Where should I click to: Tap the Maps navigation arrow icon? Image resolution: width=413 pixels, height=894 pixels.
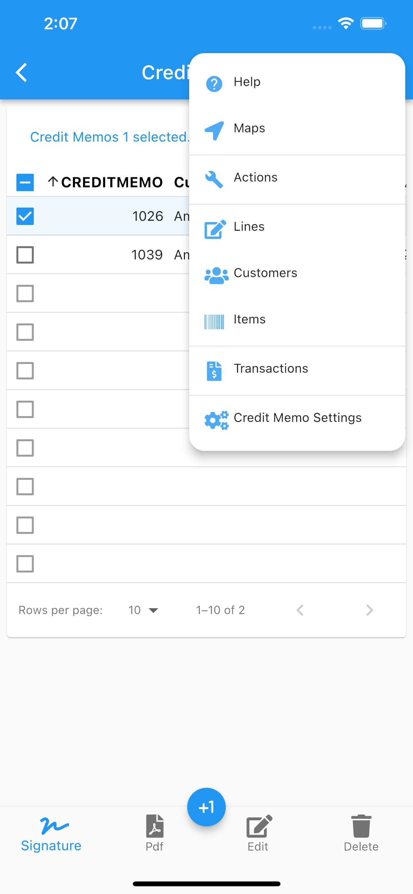[x=214, y=130]
